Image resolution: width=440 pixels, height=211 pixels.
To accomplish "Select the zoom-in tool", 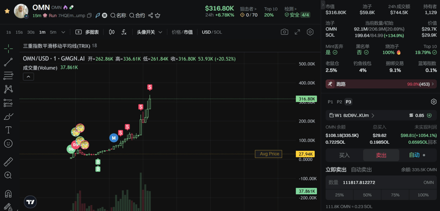I will point(8,175).
